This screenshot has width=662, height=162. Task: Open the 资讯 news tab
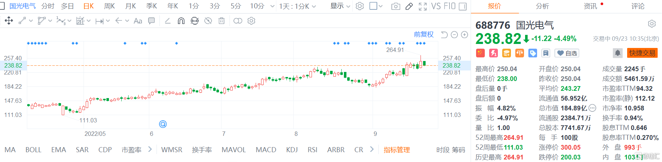click(590, 6)
